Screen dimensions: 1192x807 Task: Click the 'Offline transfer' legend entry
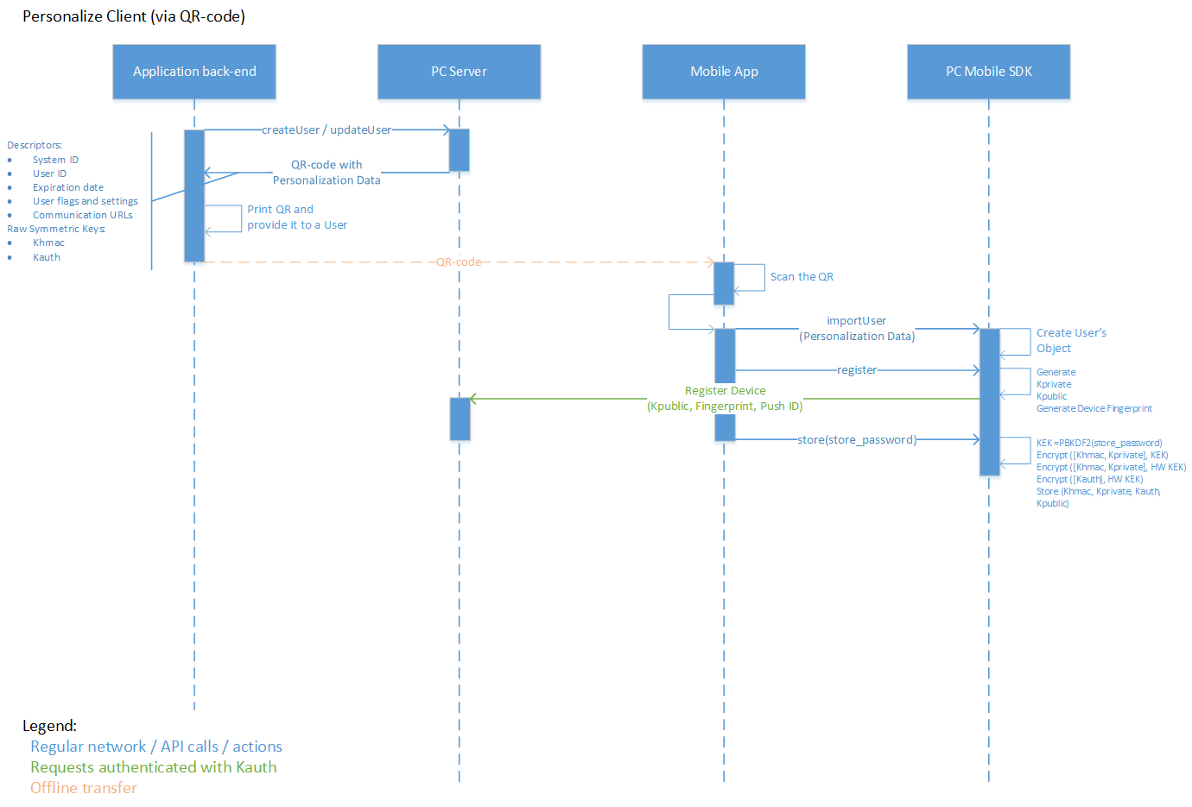84,788
